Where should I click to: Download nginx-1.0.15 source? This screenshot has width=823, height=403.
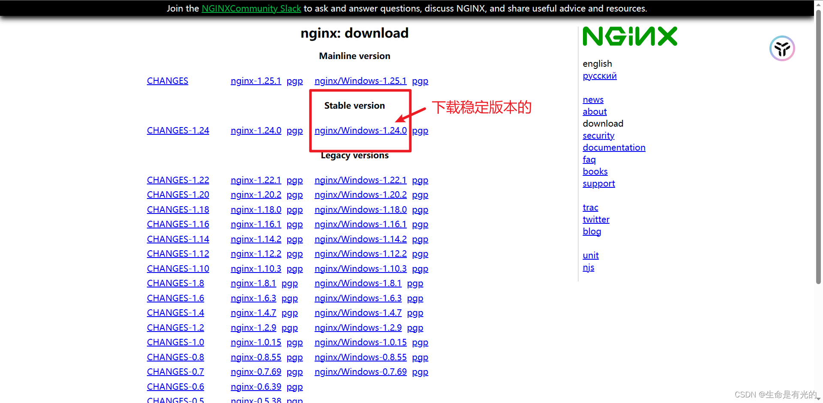point(256,342)
